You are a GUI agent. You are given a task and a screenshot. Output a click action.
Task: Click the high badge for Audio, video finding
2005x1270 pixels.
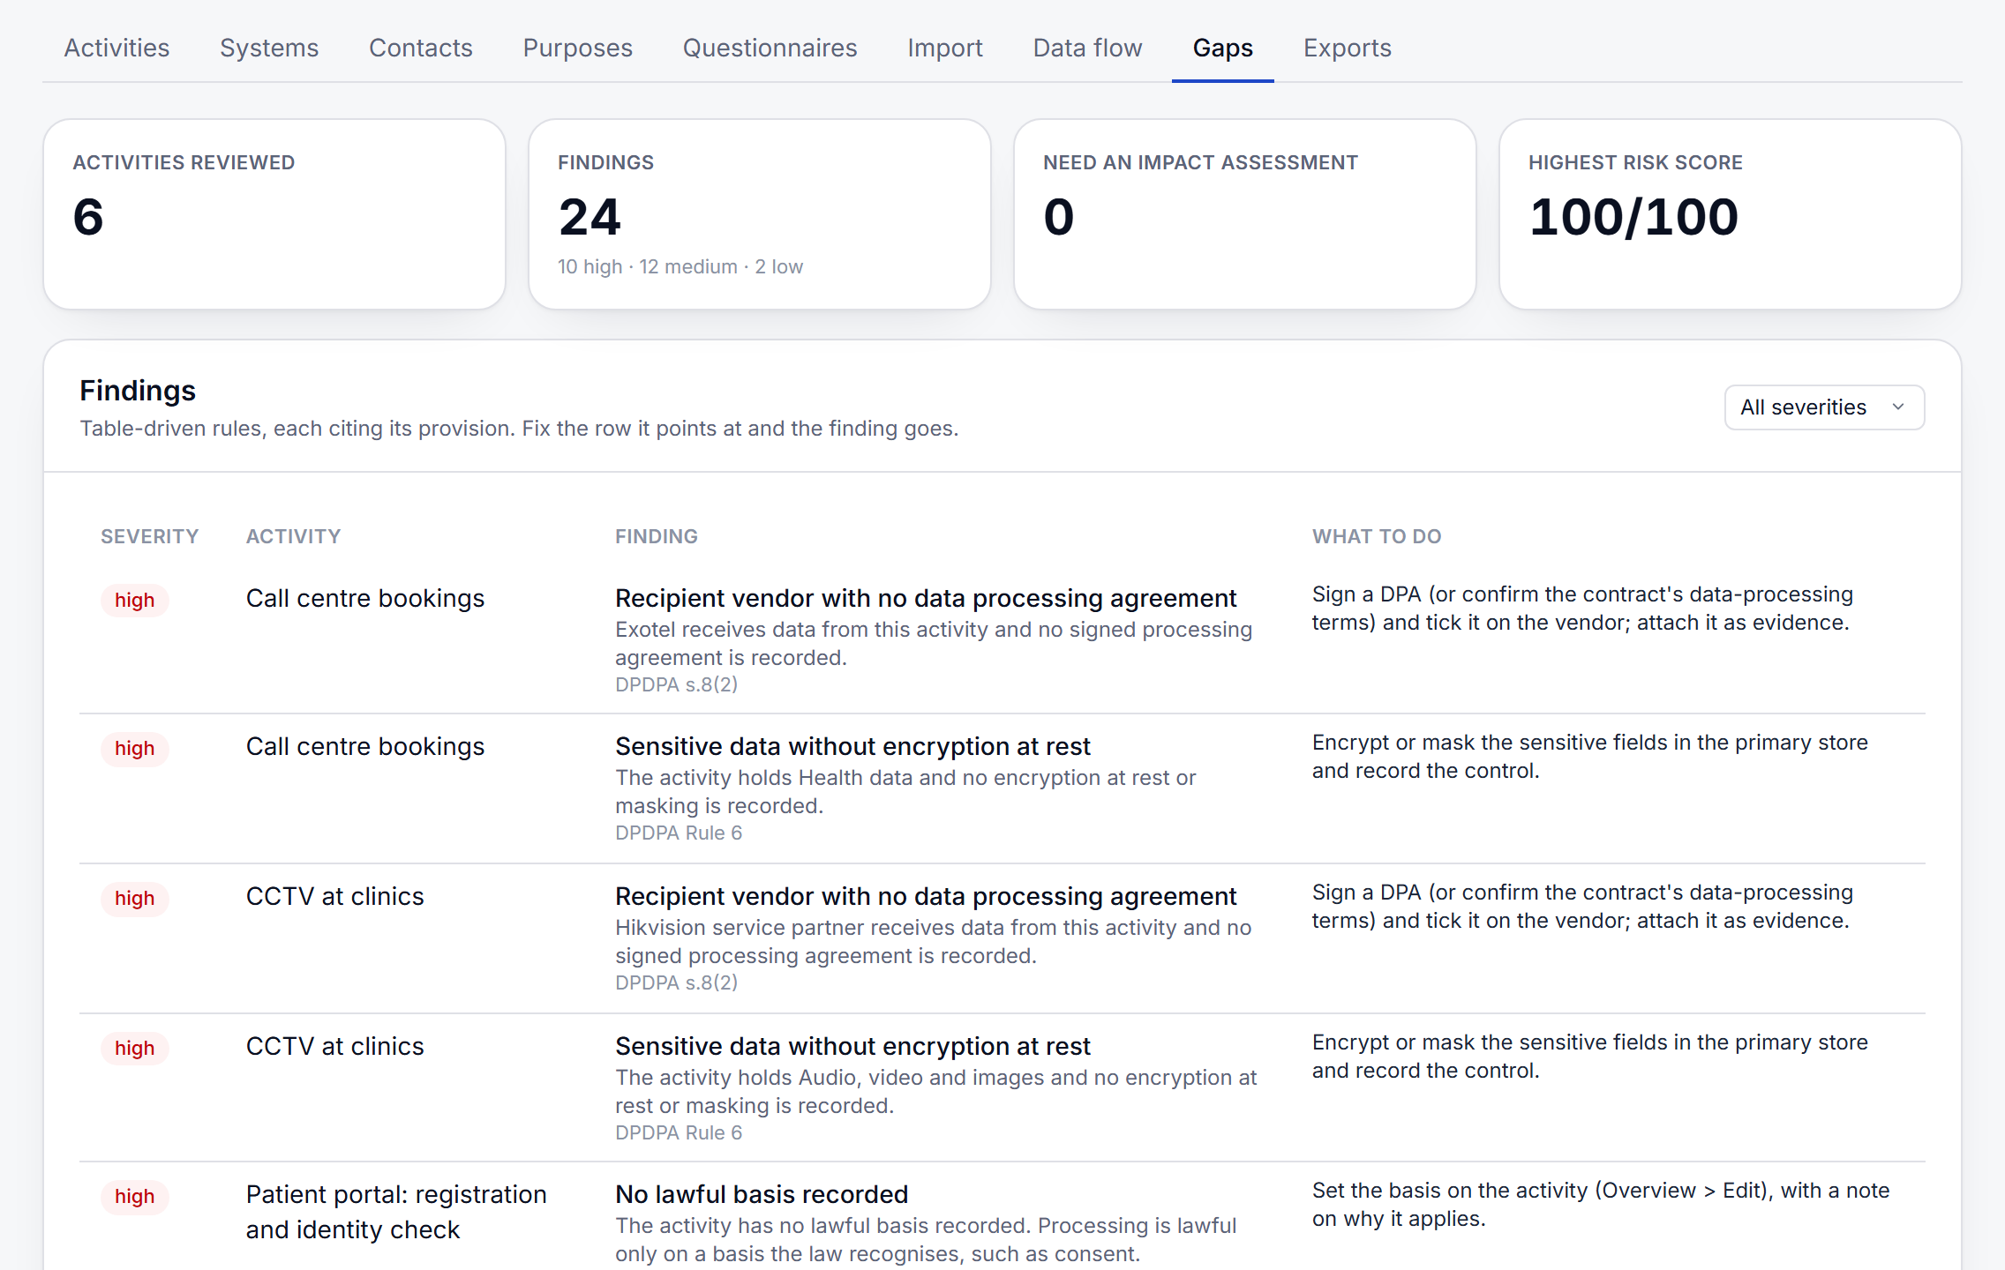[135, 1048]
